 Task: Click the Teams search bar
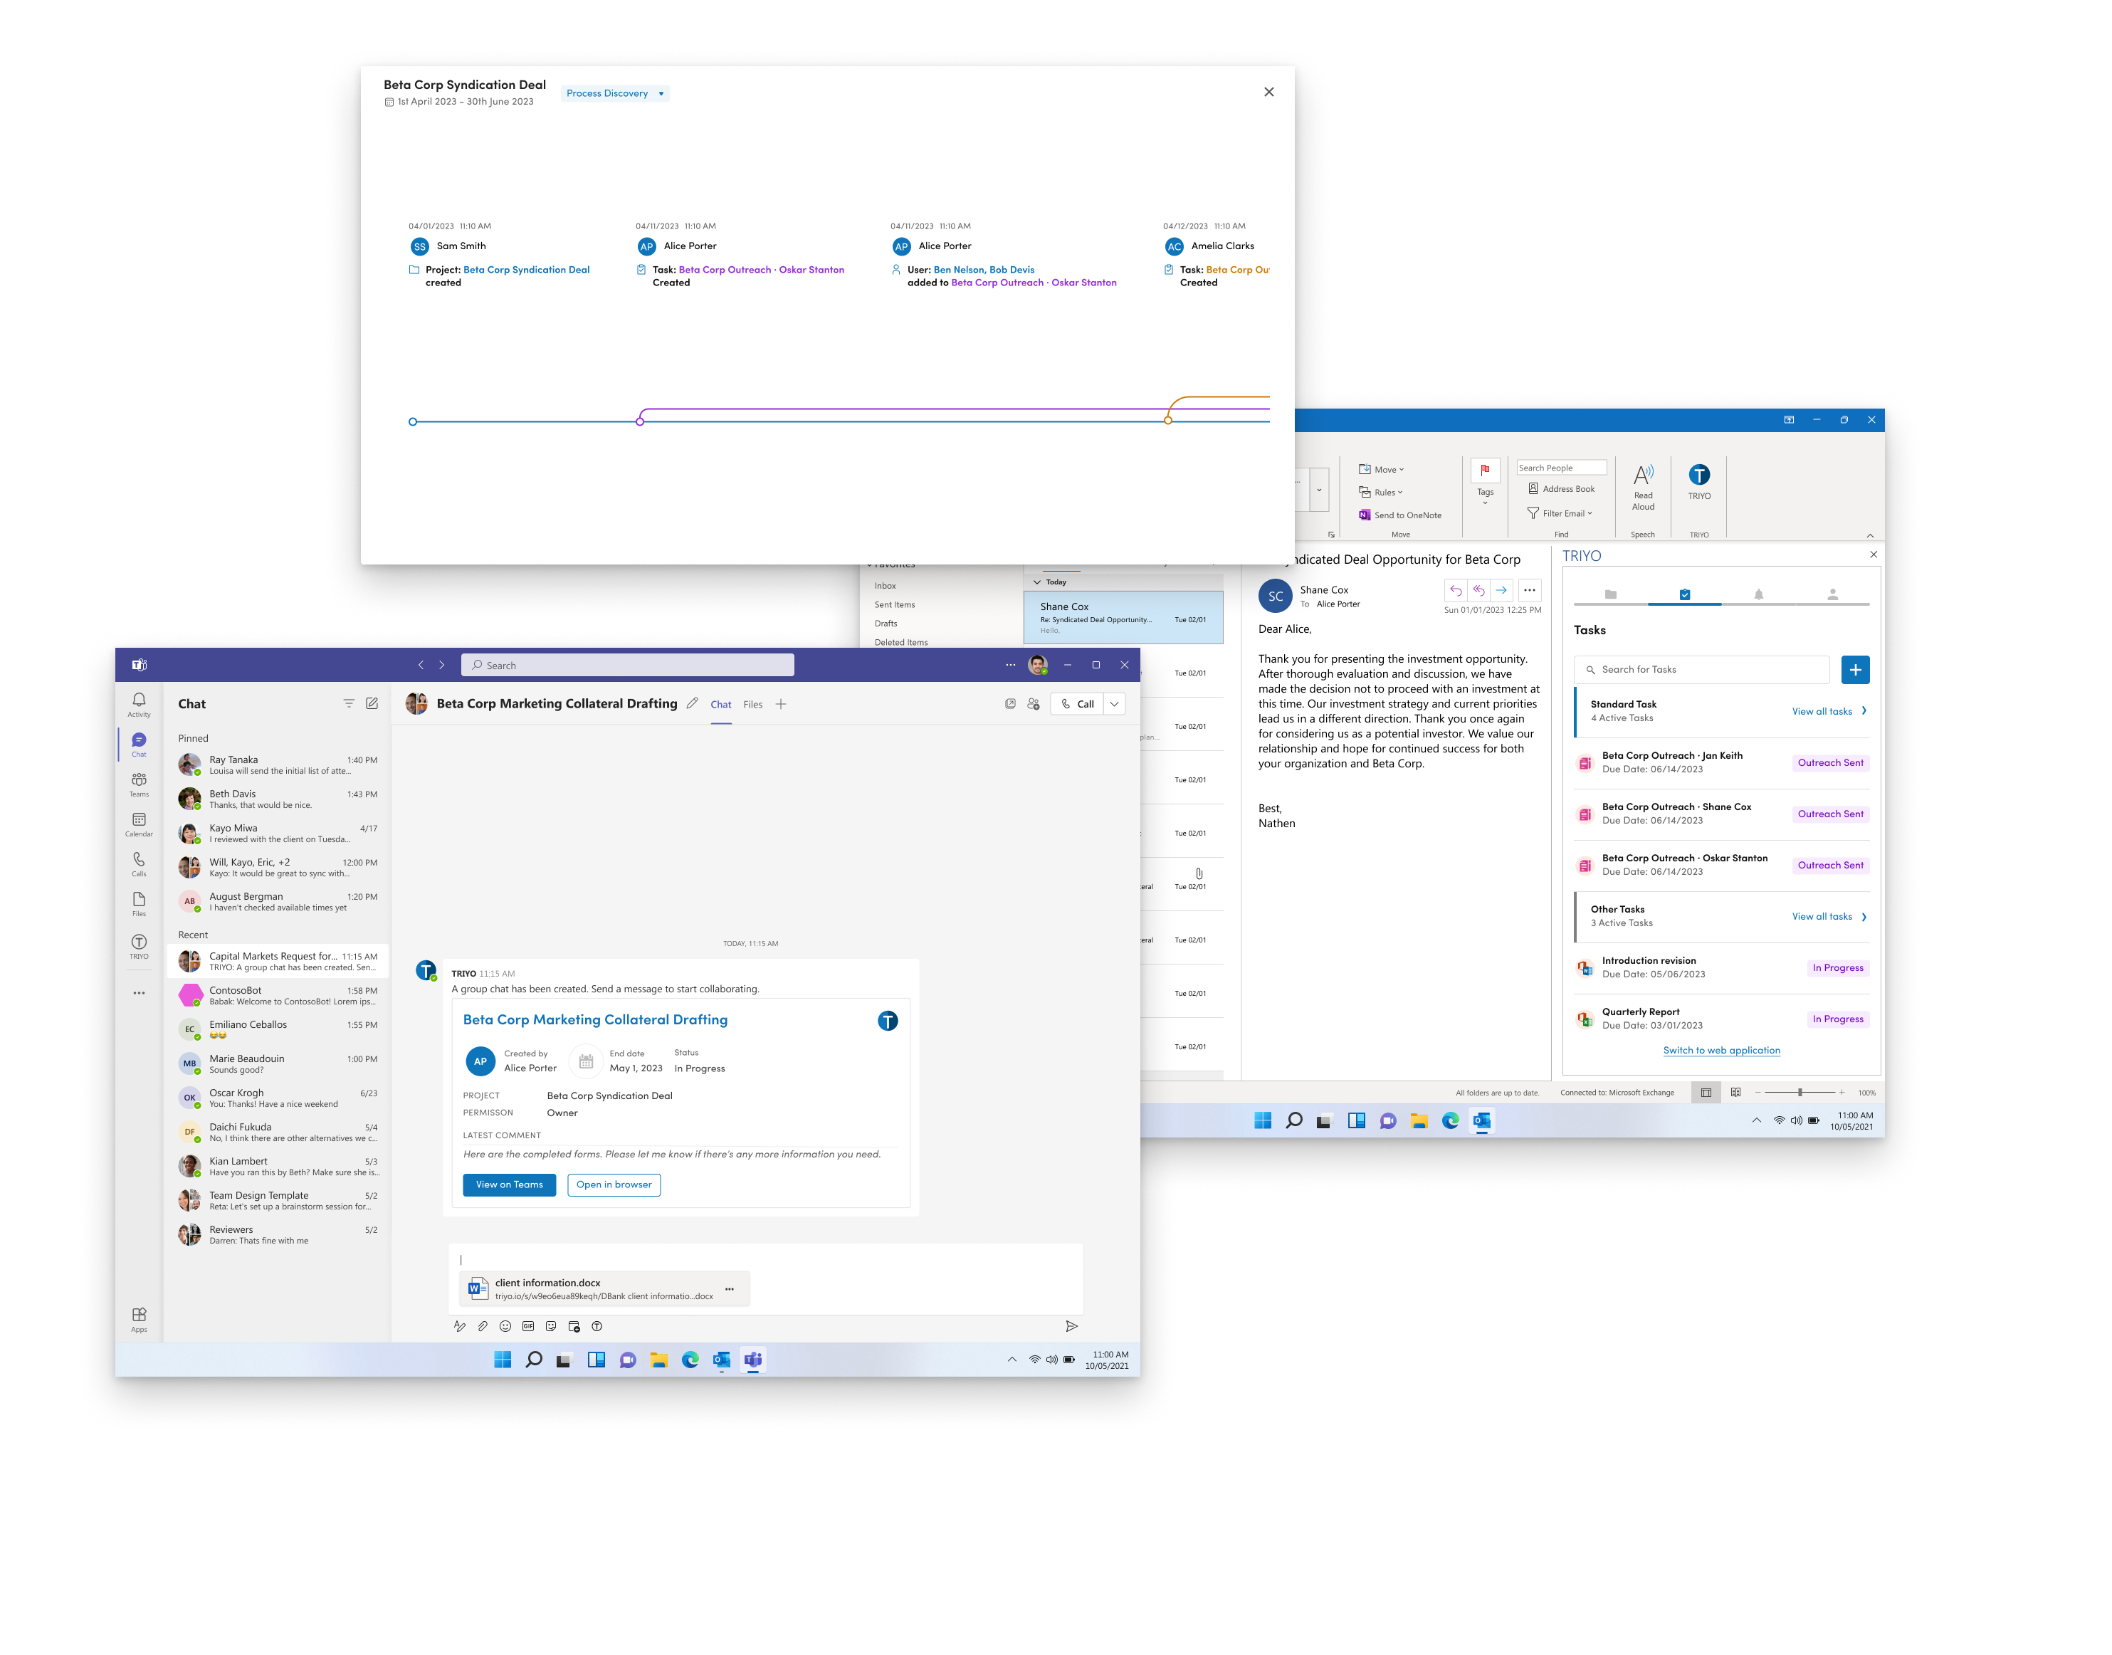(x=628, y=665)
